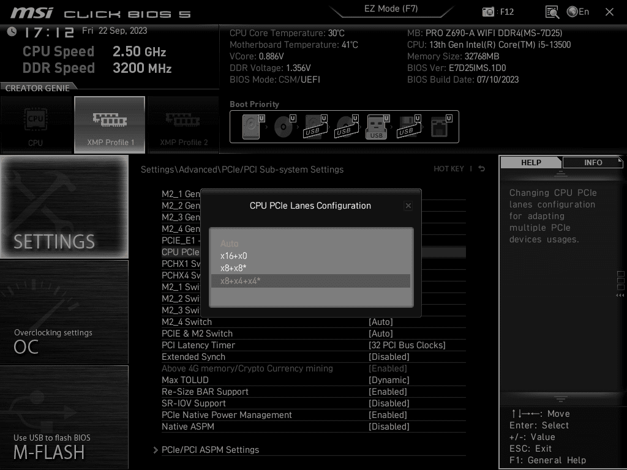Screen dimensions: 627x470
Task: Select the USB key boot device icon
Action: pyautogui.click(x=378, y=127)
